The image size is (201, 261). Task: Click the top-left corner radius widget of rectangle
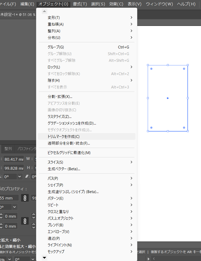pyautogui.click(x=151, y=69)
